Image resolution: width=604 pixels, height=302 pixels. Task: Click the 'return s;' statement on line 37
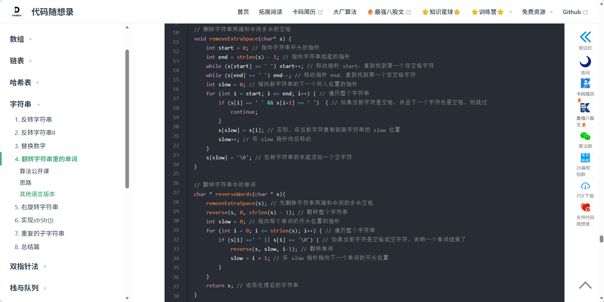[x=220, y=285]
